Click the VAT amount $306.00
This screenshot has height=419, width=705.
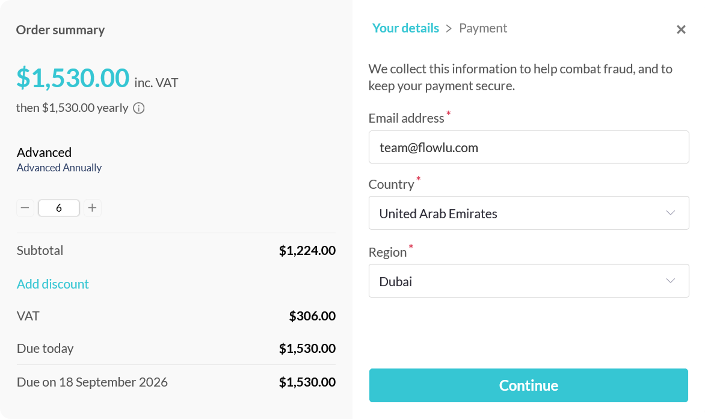(312, 316)
